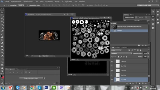Open blending mode dropdown Обычные
This screenshot has height=90, width=160.
pos(121,53)
